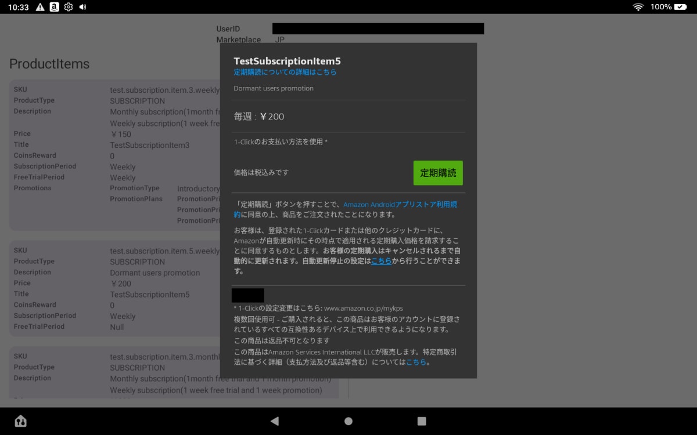Viewport: 697px width, 435px height.
Task: Open こちら link about 特定商取引法 details
Action: 416,362
